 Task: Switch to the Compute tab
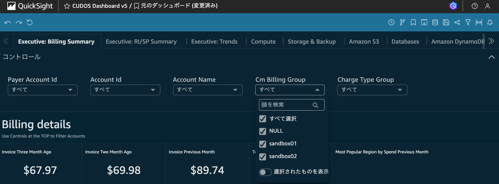click(263, 42)
